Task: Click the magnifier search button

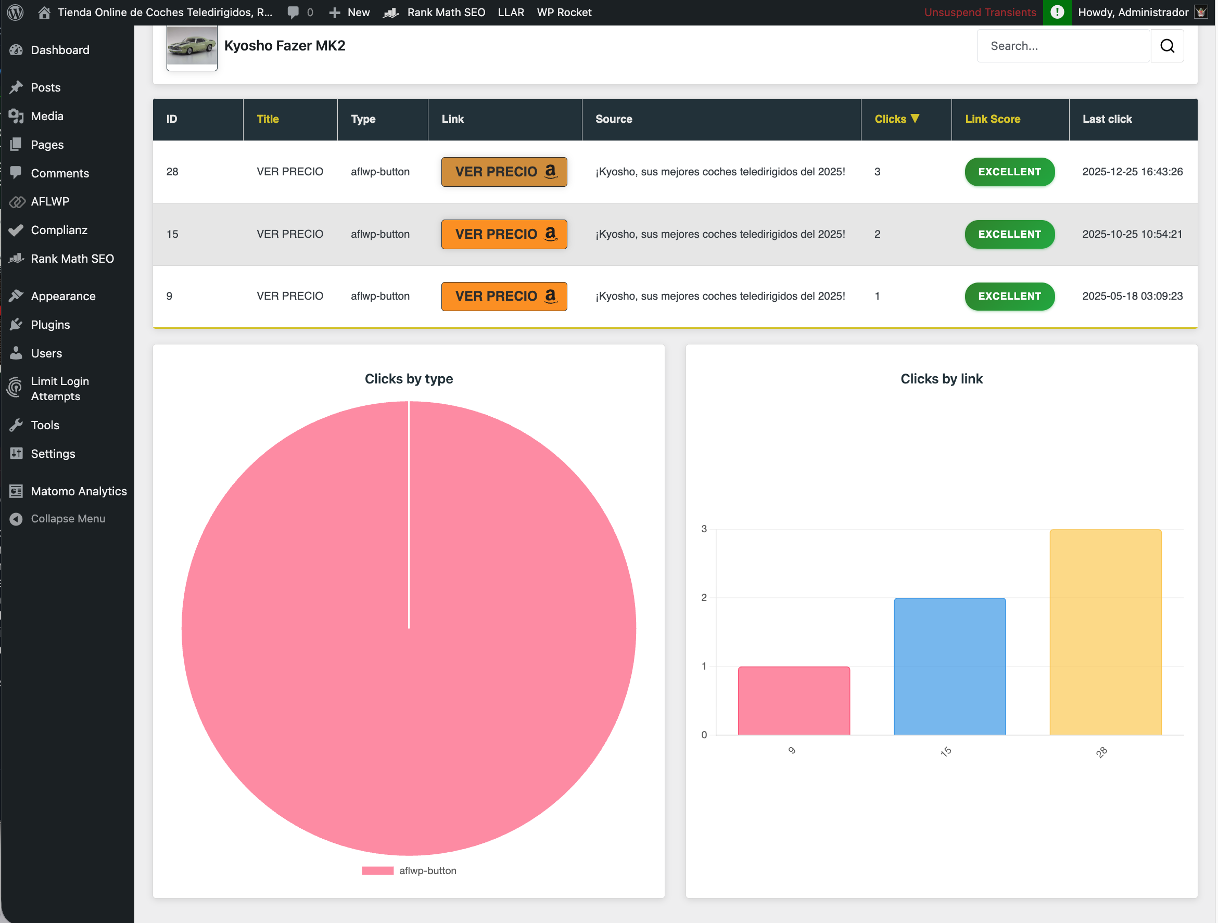Action: click(x=1167, y=46)
